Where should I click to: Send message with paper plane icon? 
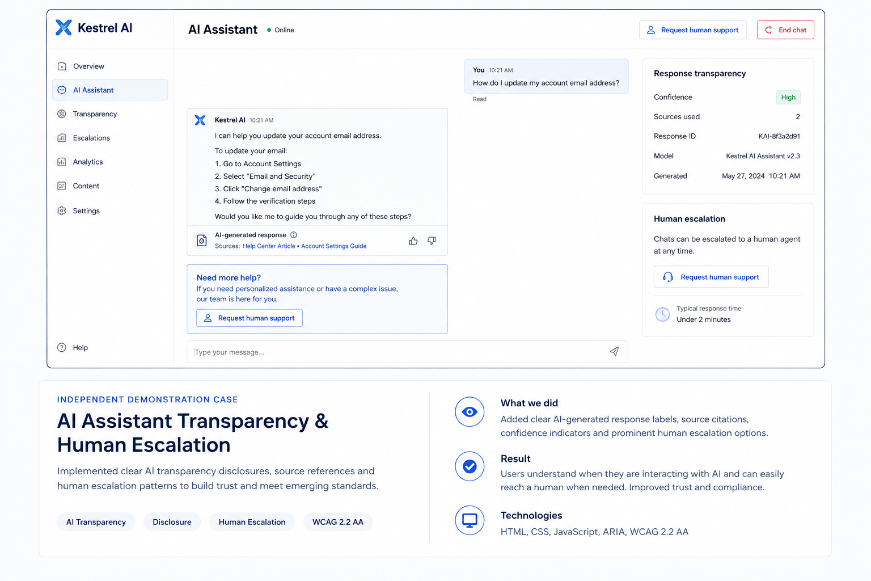pos(614,352)
